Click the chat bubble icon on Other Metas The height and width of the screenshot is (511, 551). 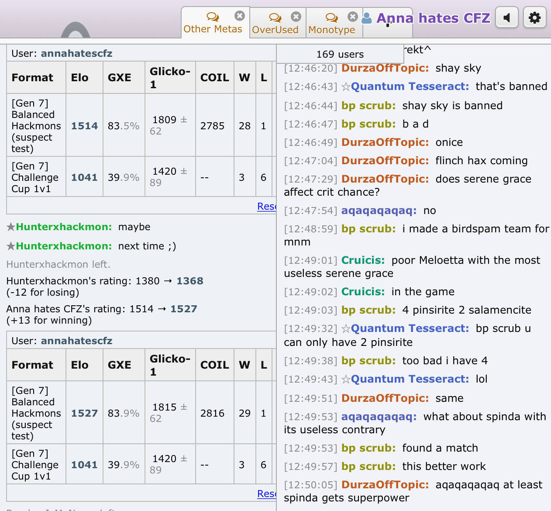click(213, 17)
